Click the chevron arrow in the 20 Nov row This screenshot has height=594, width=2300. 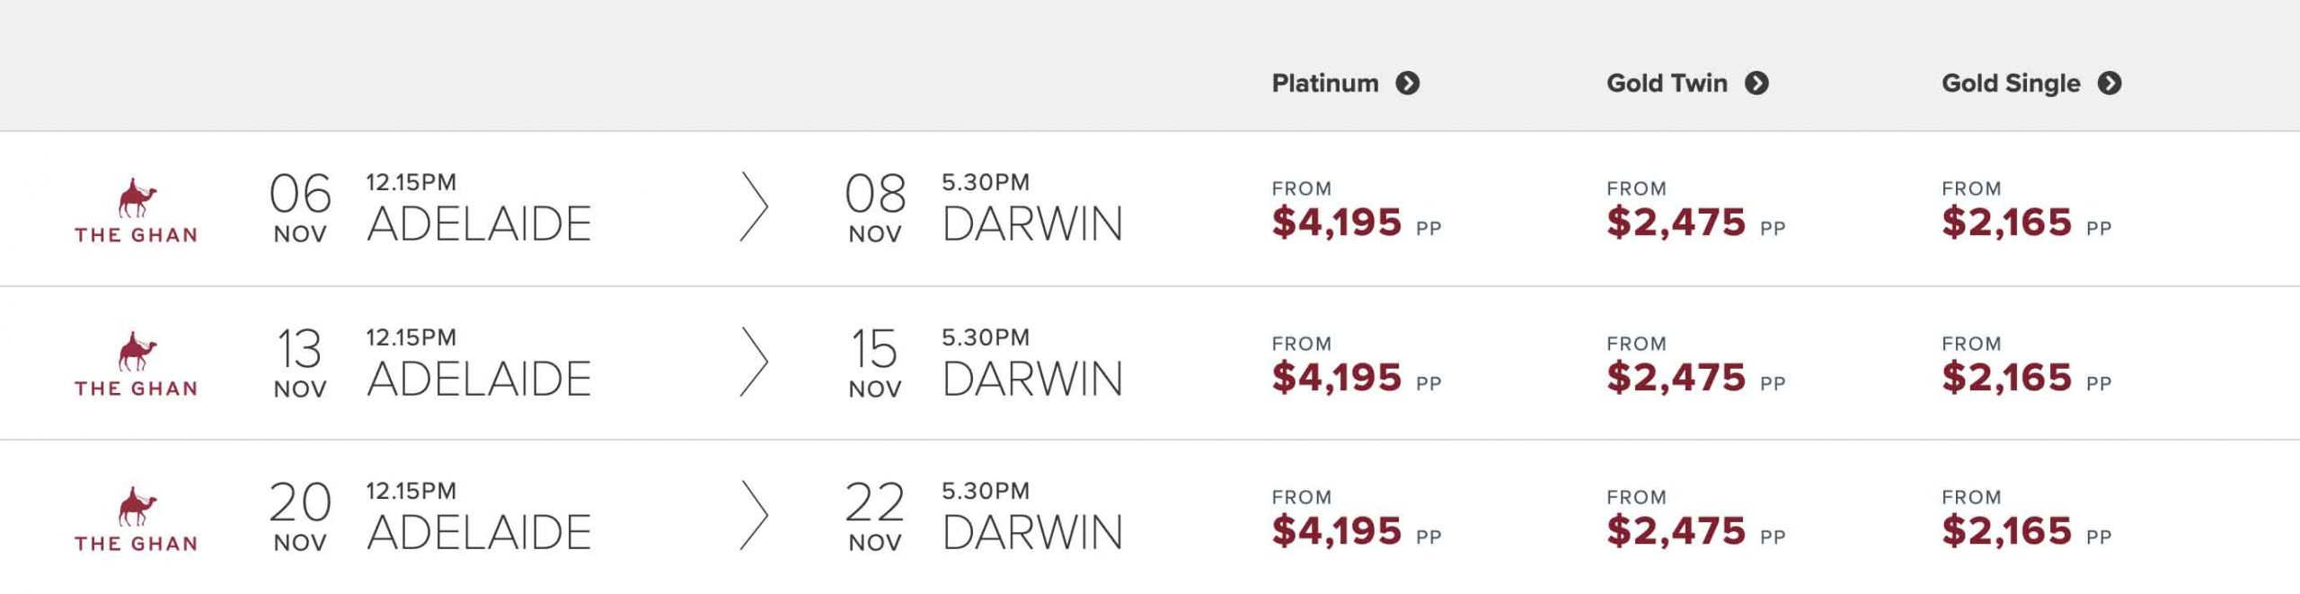click(x=754, y=516)
